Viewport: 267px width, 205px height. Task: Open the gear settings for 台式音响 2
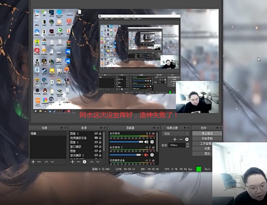point(152,155)
